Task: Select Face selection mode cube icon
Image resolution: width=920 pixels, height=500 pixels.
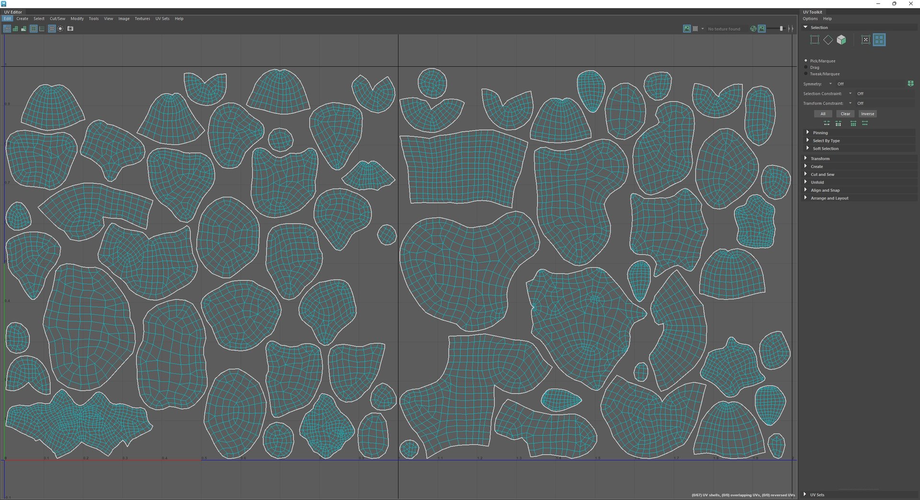Action: [841, 40]
